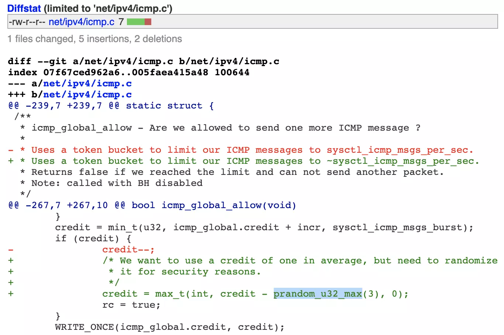Click the 'index 07f67ced962a6..005faea415a48' line
504x335 pixels.
tap(129, 72)
